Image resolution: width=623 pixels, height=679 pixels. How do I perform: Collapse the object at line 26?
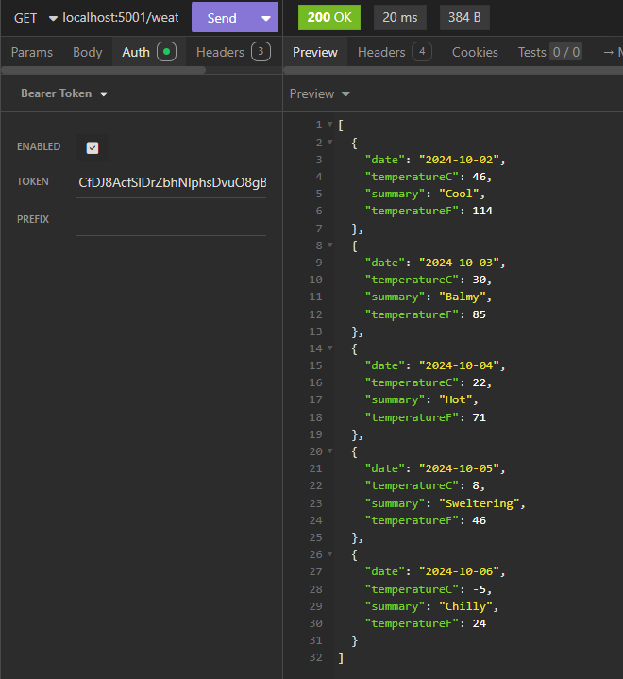[330, 553]
